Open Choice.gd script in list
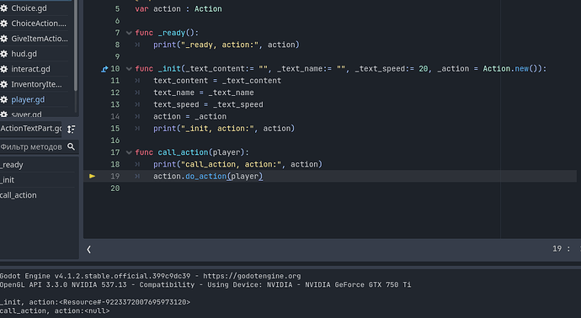 point(29,8)
